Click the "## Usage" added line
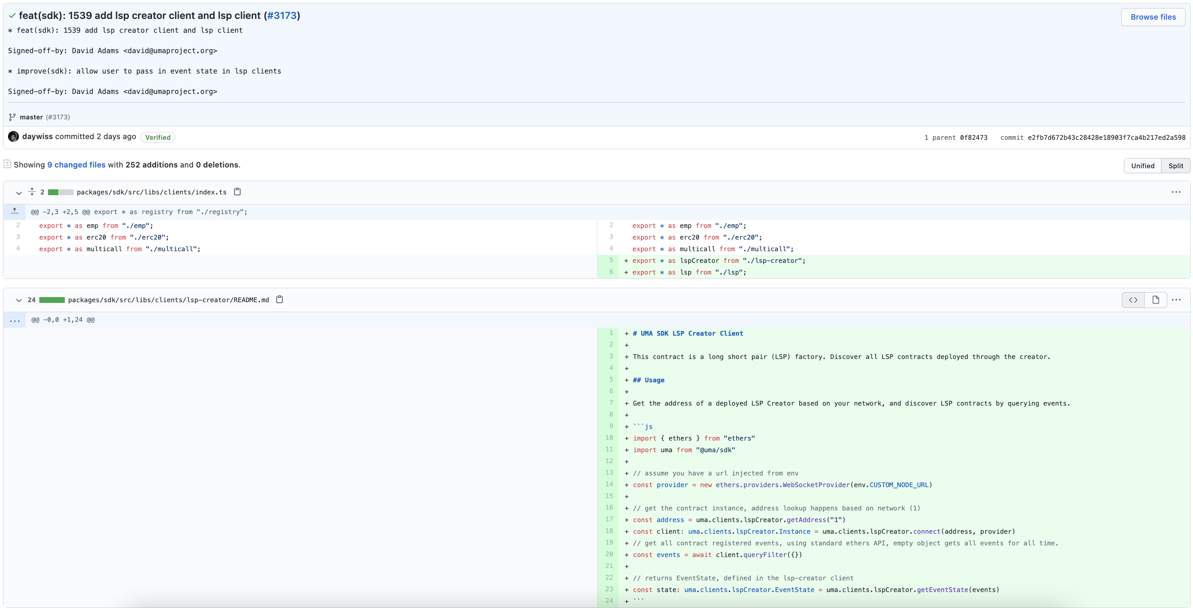Screen dimensions: 1193x608 (649, 380)
